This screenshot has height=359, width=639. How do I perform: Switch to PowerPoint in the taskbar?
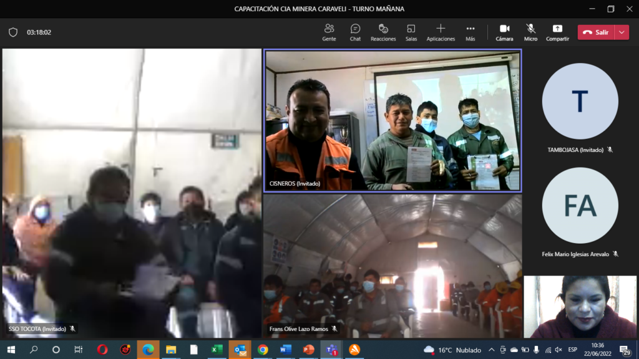[x=308, y=350]
